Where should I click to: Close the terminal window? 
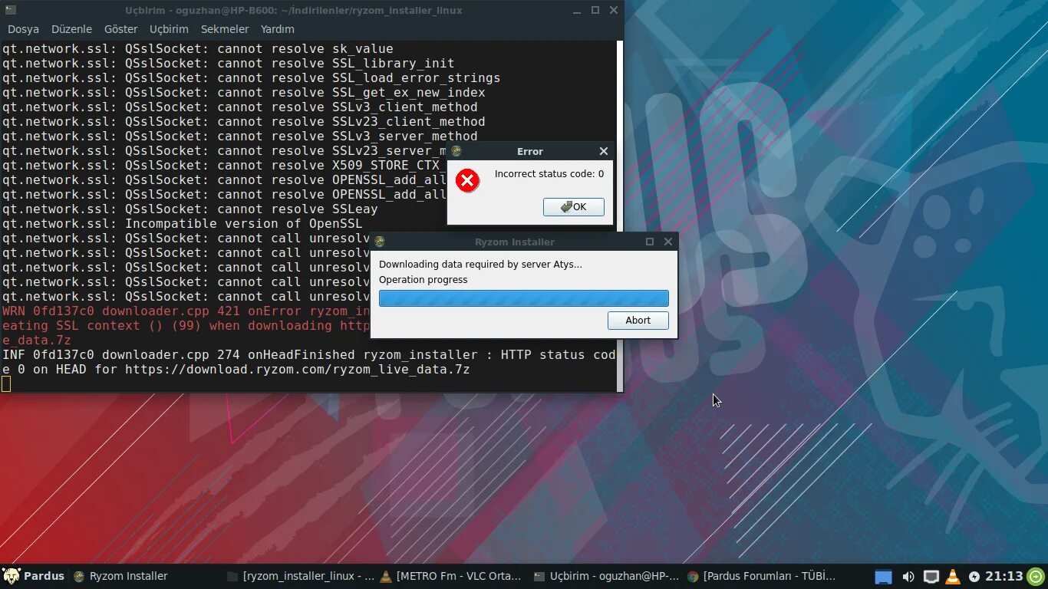(x=614, y=11)
